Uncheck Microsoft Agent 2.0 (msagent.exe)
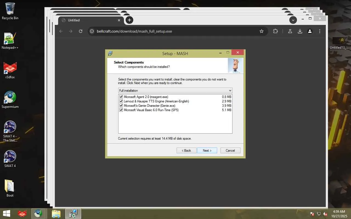This screenshot has width=351, height=219. tap(121, 97)
